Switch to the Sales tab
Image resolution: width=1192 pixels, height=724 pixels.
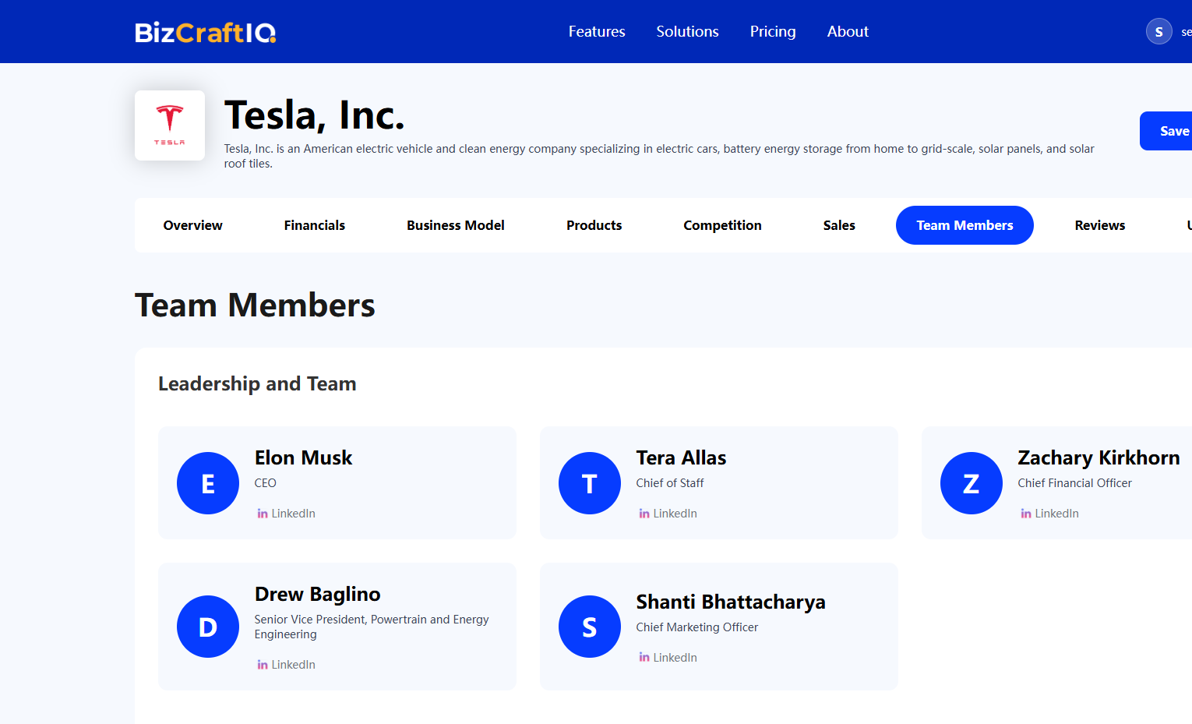(x=839, y=225)
